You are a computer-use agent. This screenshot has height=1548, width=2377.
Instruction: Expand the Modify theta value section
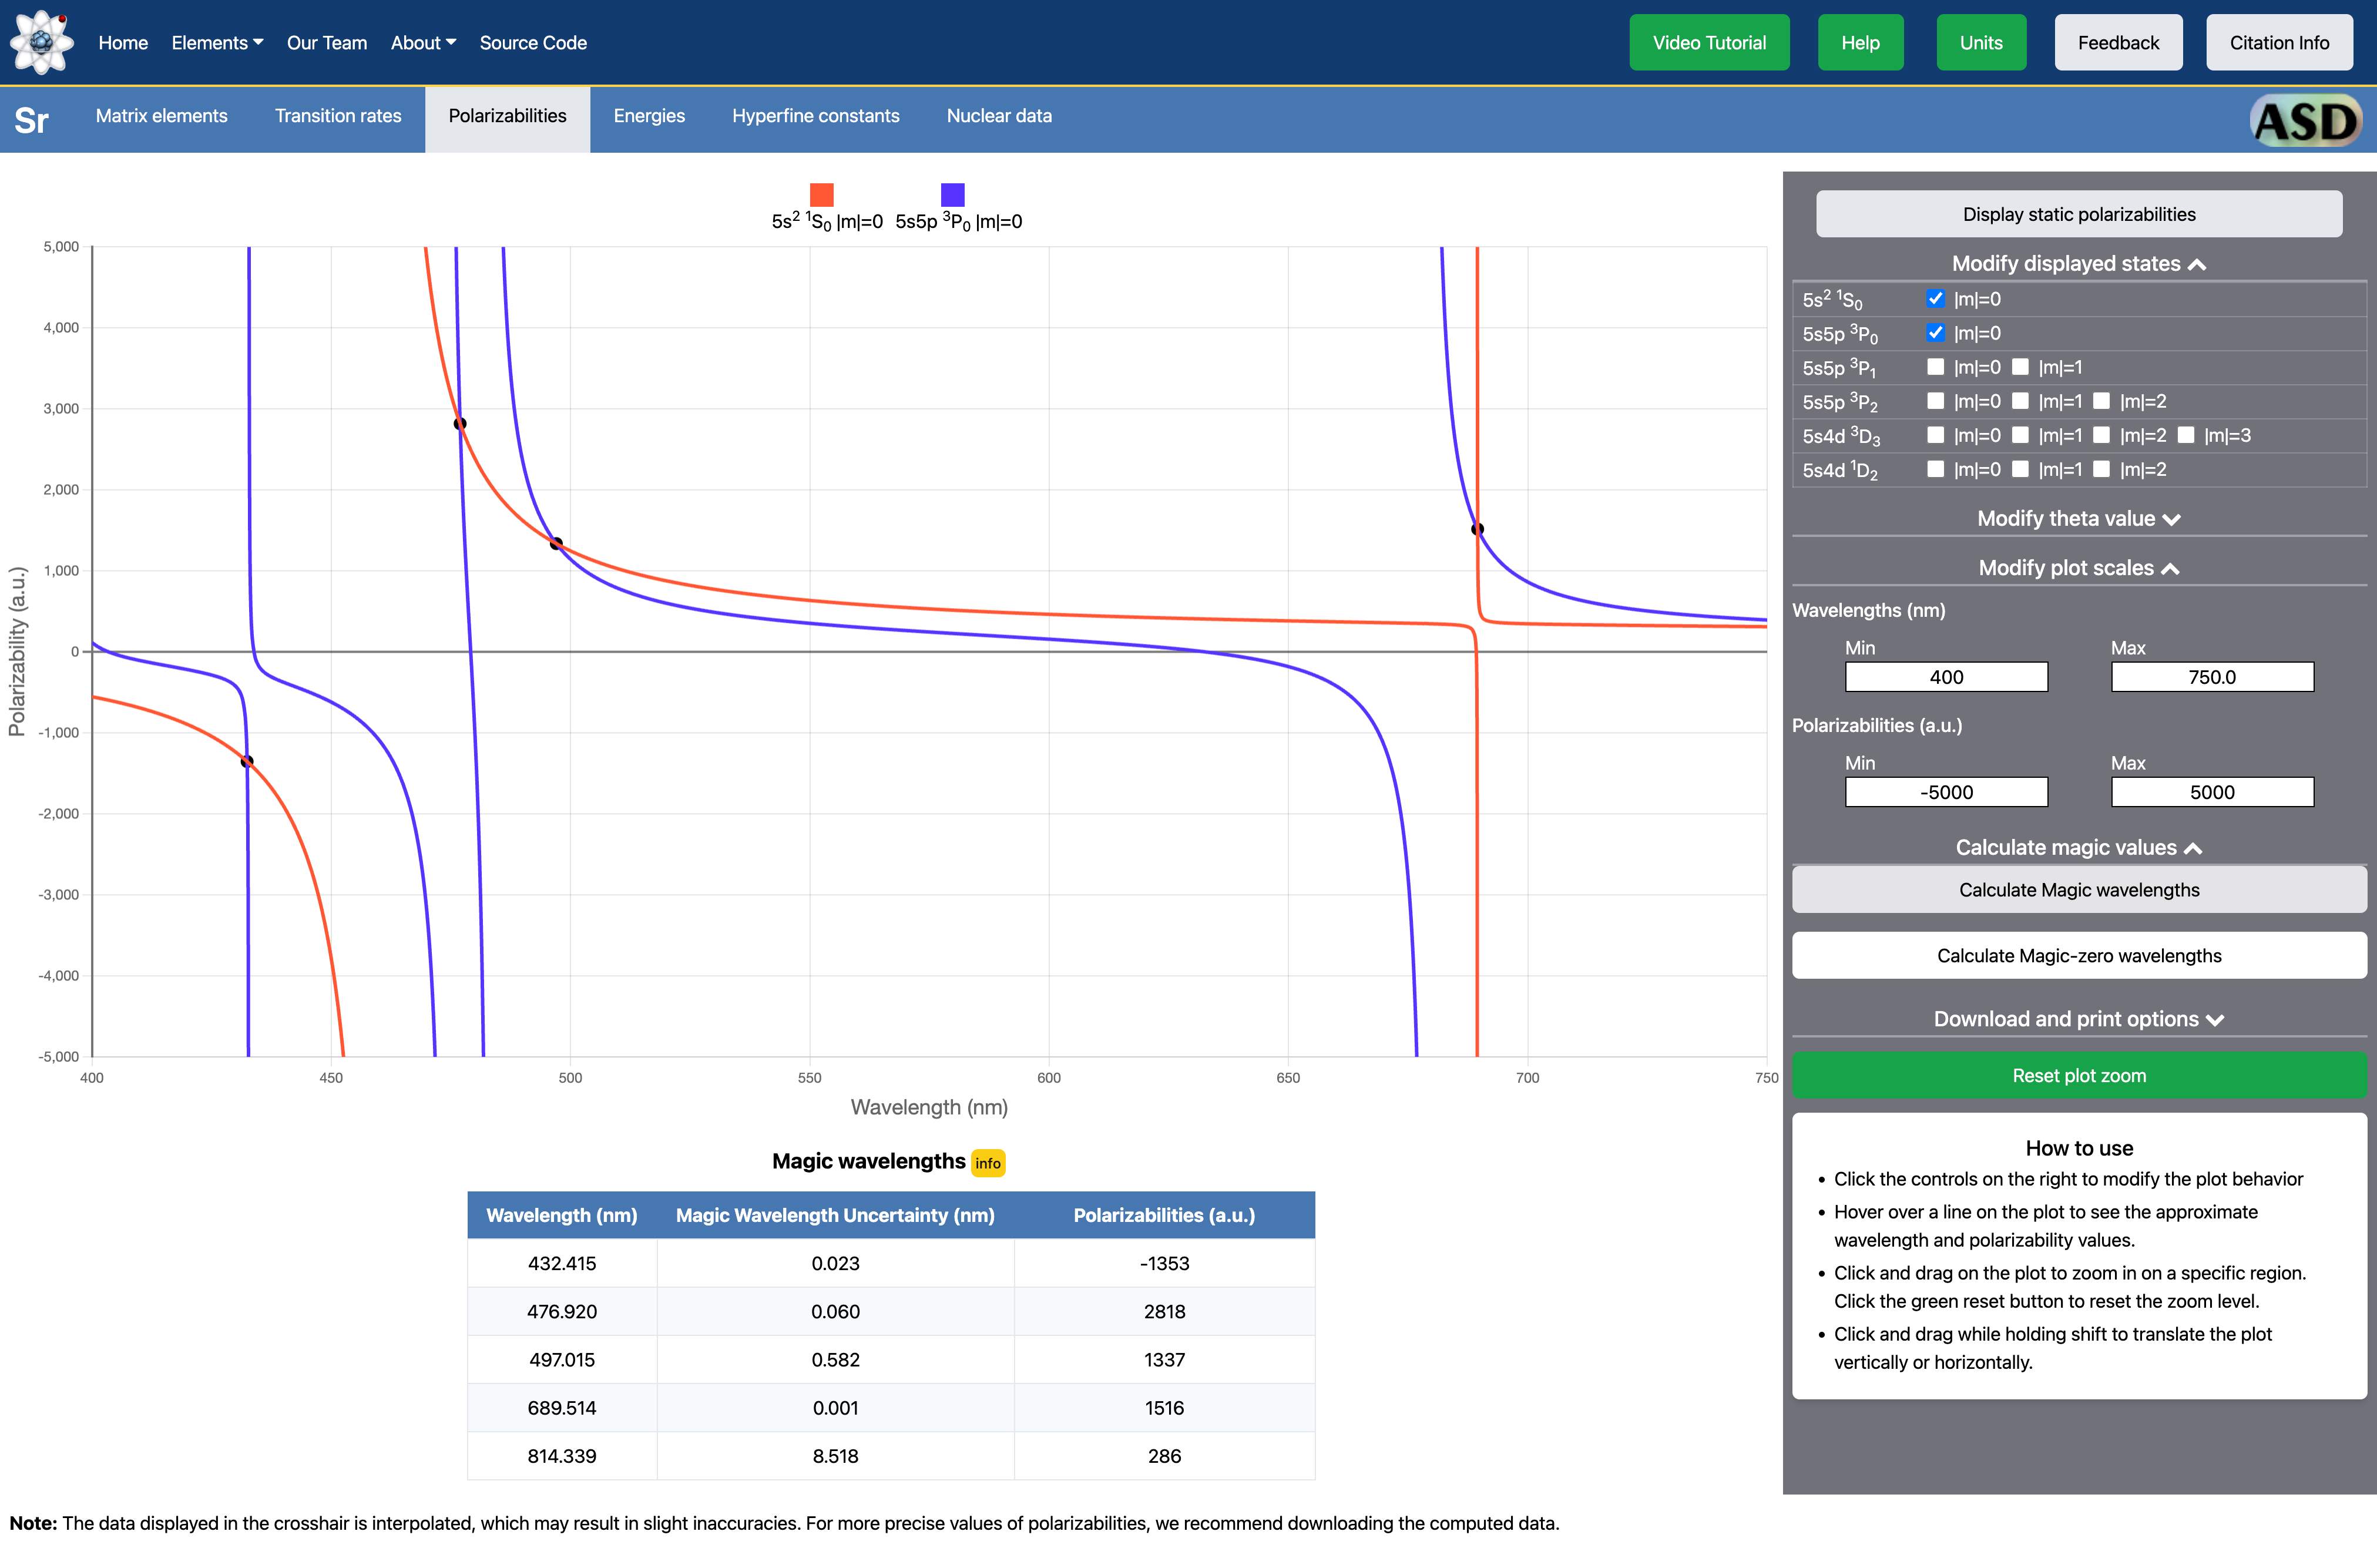[2079, 518]
